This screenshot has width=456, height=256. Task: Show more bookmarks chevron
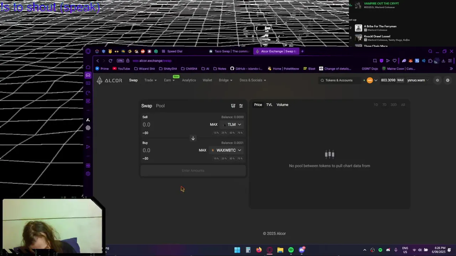pyautogui.click(x=451, y=69)
